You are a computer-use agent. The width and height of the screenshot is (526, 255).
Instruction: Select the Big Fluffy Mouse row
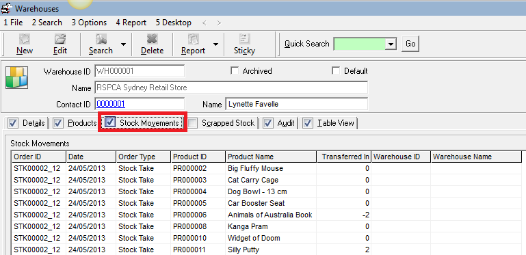[x=267, y=168]
